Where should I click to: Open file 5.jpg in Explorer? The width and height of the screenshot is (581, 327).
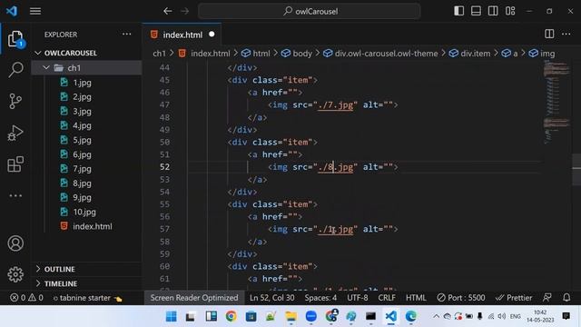click(82, 140)
